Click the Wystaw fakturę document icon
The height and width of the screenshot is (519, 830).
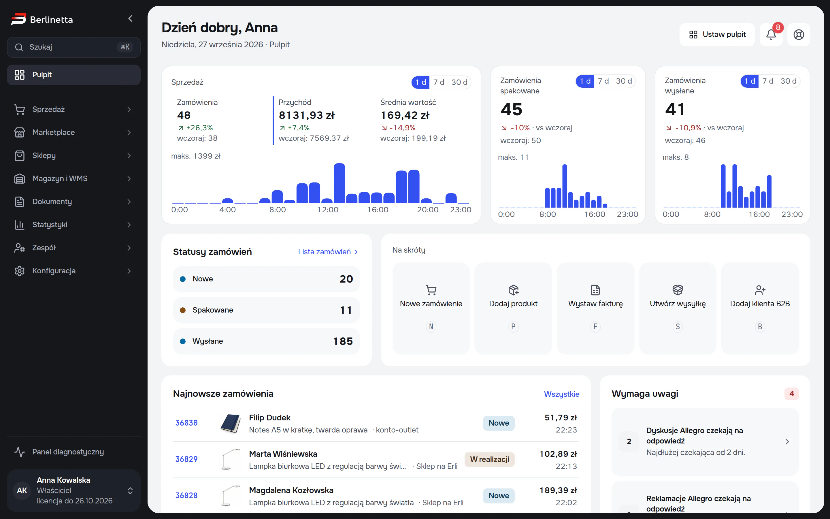pos(595,290)
